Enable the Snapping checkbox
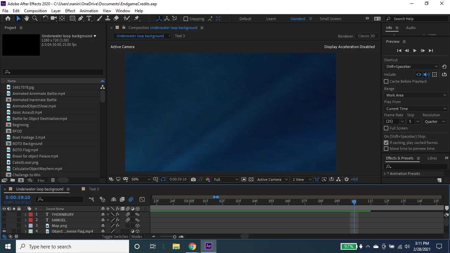The width and height of the screenshot is (450, 253). [186, 19]
